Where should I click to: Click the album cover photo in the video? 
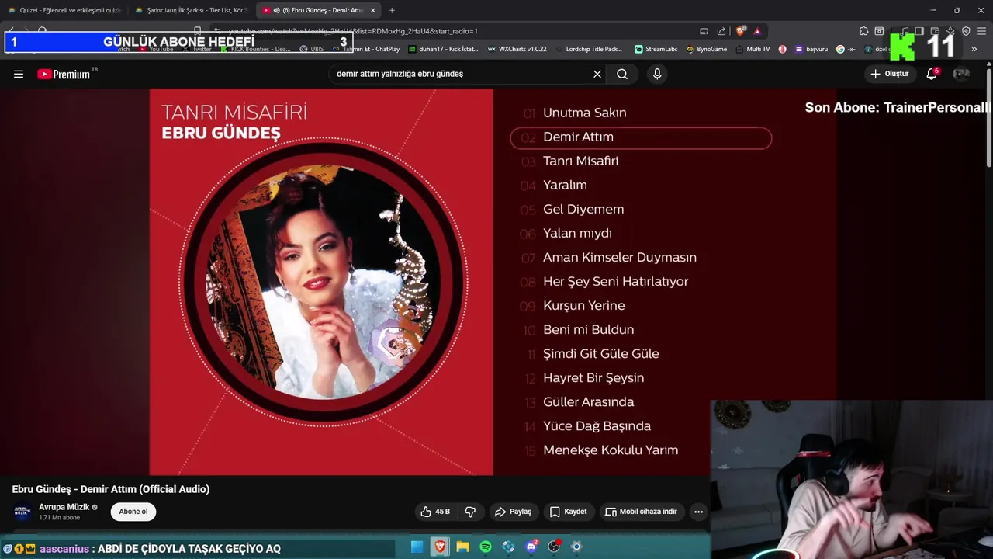pos(322,283)
